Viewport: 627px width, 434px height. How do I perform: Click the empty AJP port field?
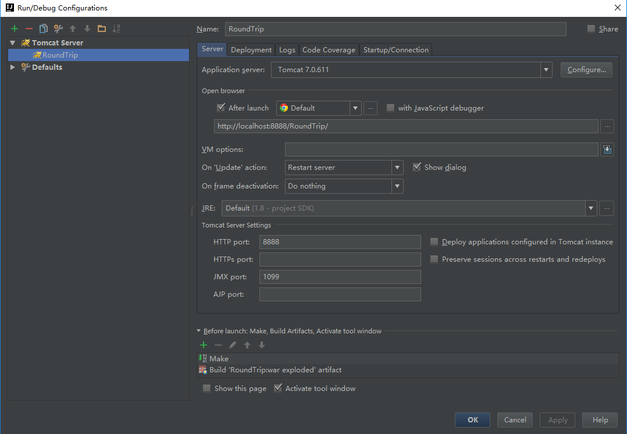tap(340, 294)
